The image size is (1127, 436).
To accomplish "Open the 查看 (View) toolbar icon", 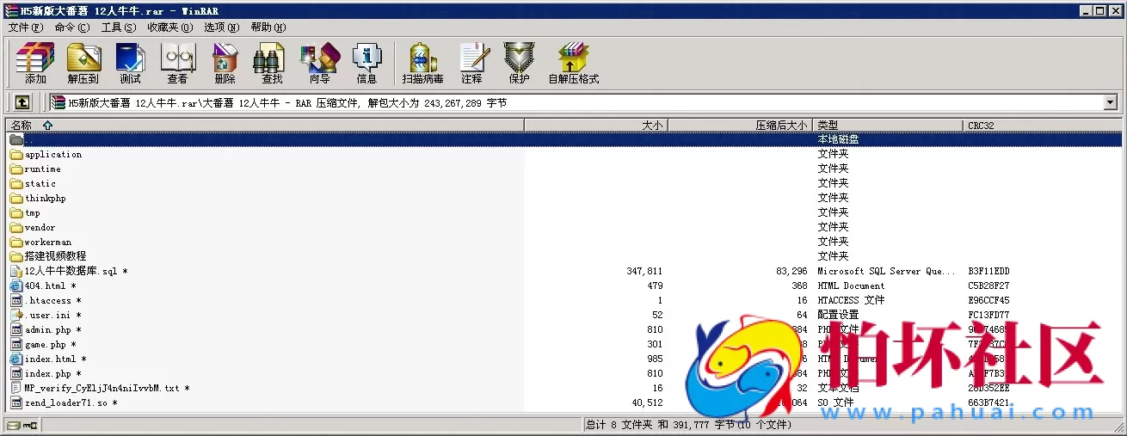I will point(177,64).
